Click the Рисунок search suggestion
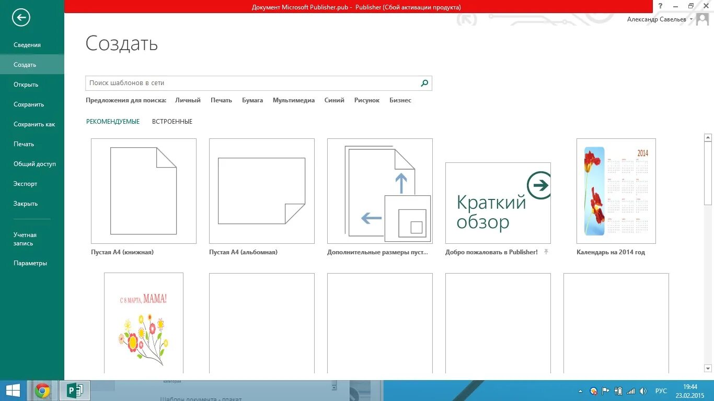Viewport: 714px width, 401px height. pyautogui.click(x=367, y=100)
